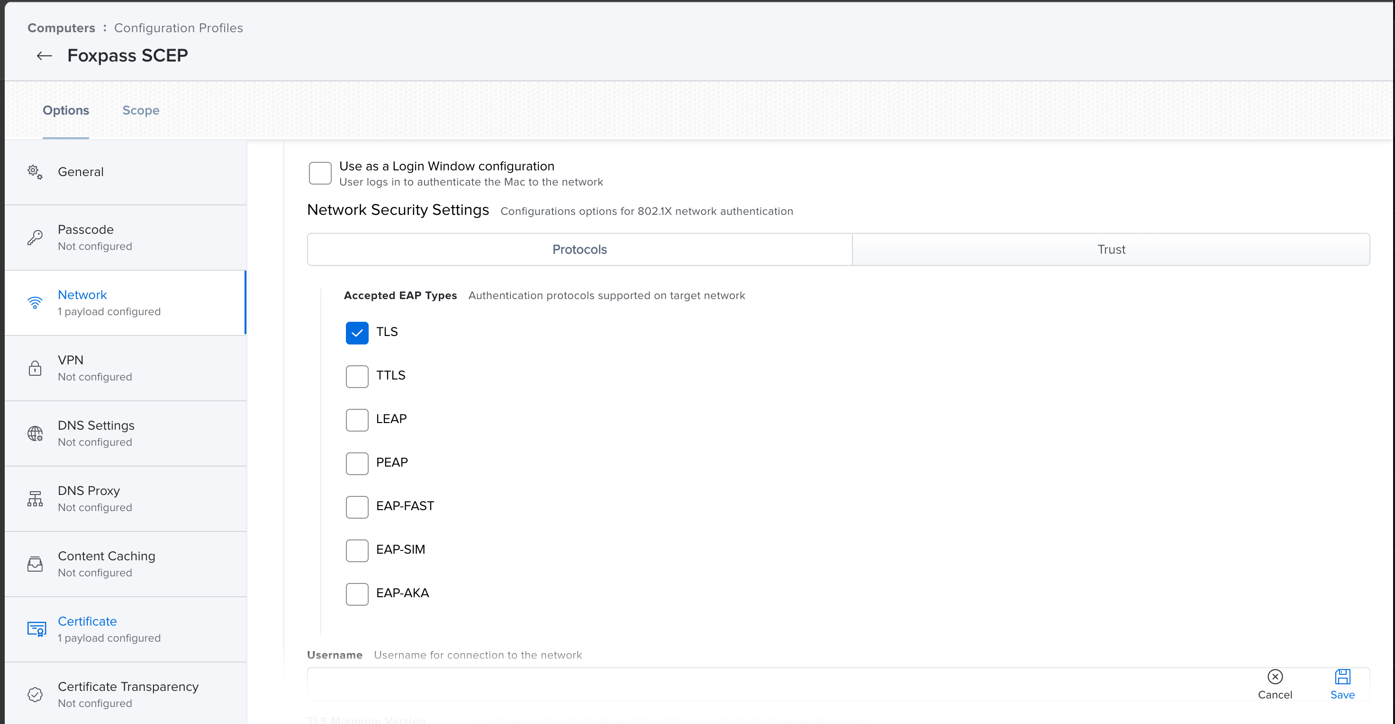Screen dimensions: 1395x724
Task: Click the Computers breadcrumb link
Action: (61, 28)
